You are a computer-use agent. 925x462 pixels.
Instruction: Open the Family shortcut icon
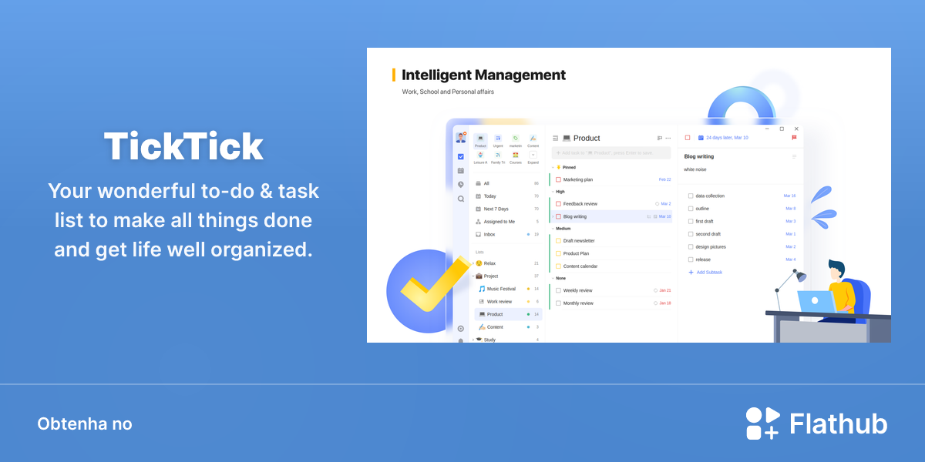[498, 155]
